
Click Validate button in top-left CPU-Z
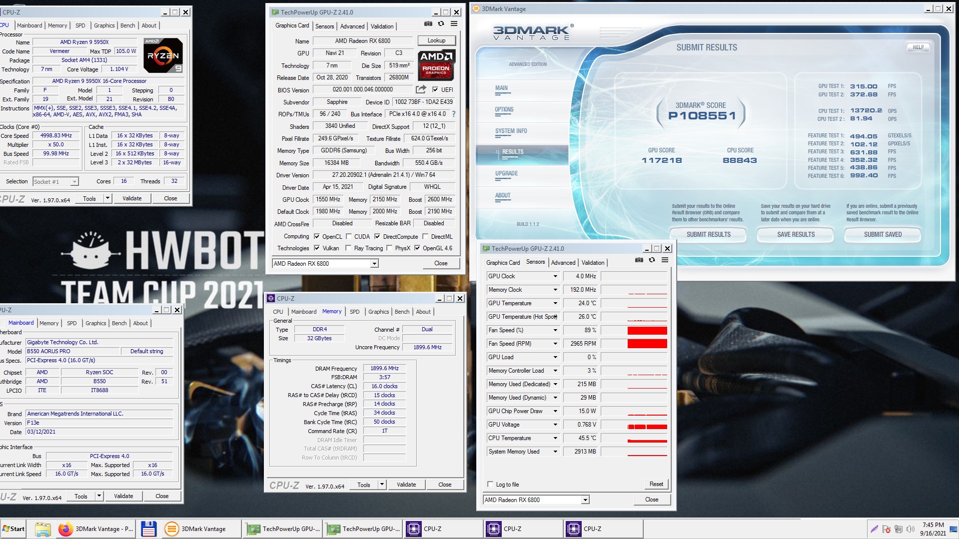[132, 198]
